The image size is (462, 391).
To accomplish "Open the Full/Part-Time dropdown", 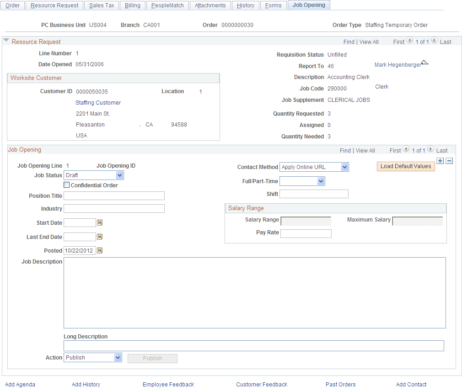I will [x=302, y=181].
